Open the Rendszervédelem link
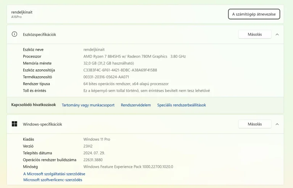The image size is (293, 188). point(136,105)
